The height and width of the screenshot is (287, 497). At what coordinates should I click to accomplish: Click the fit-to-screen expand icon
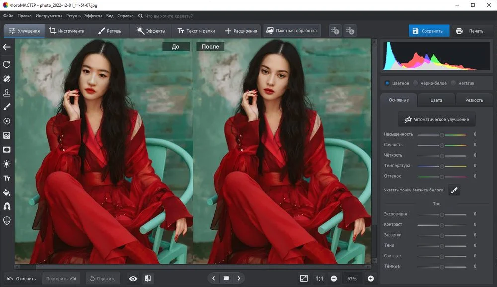tap(304, 278)
